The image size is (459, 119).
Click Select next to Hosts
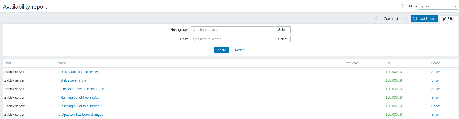point(283,39)
